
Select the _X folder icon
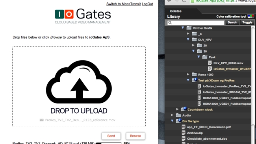[x=194, y=34]
